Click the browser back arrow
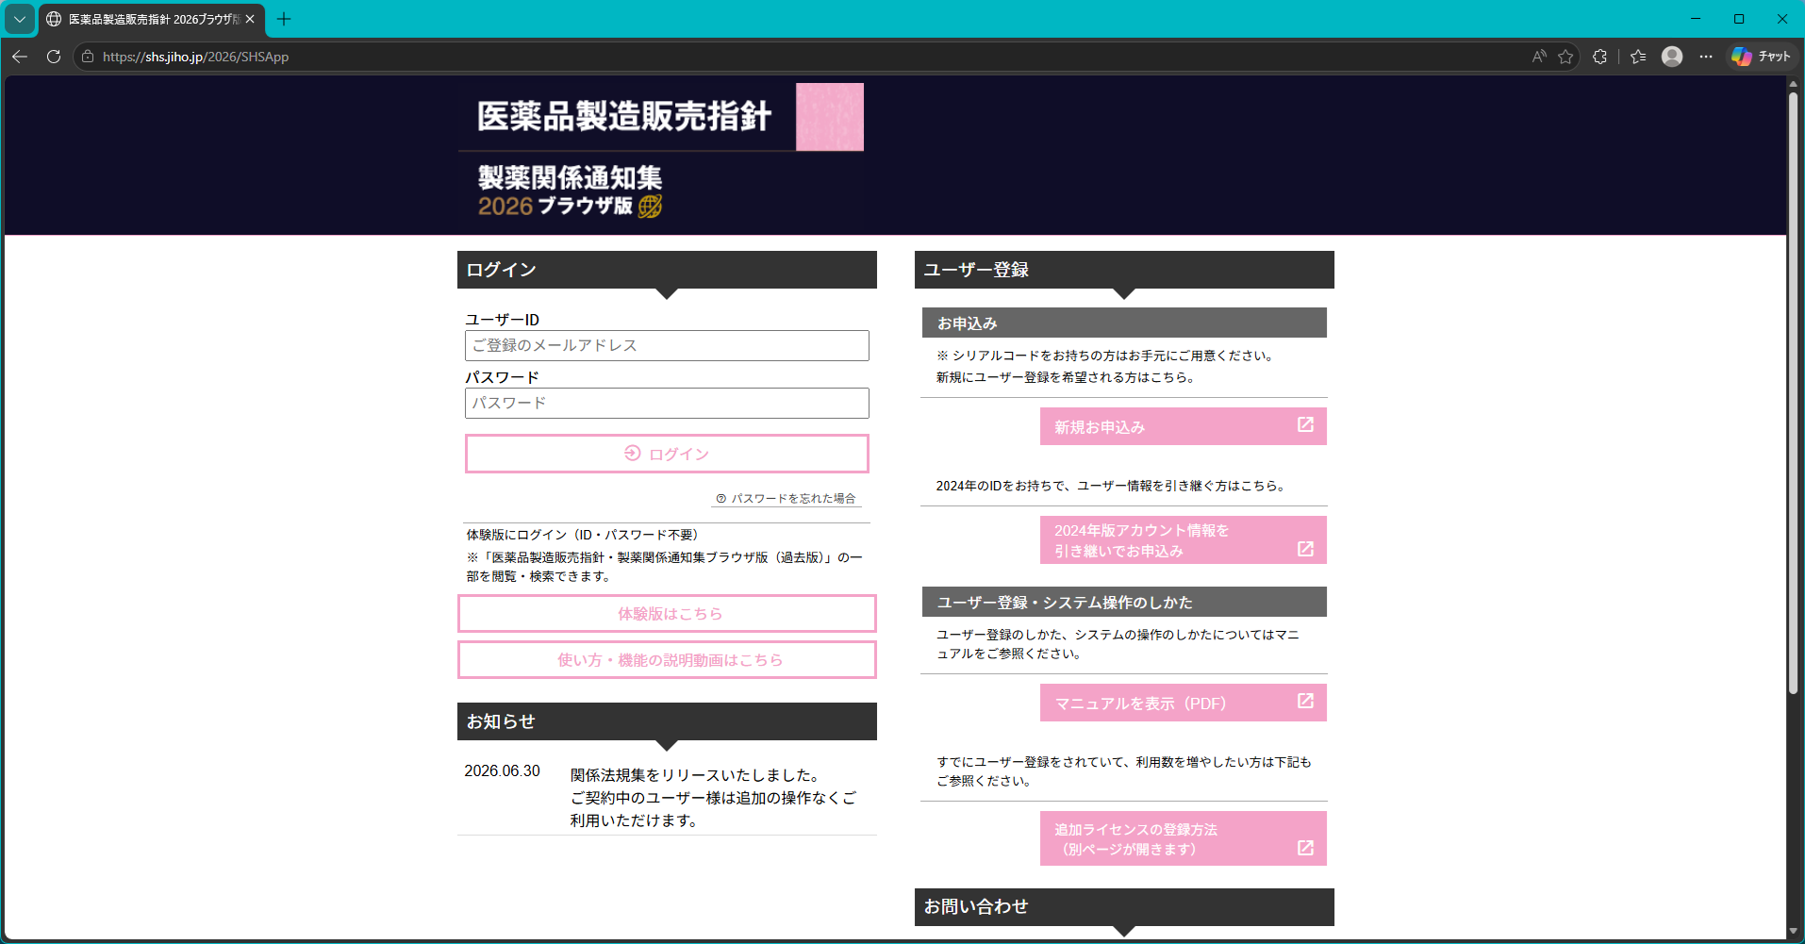 coord(20,57)
